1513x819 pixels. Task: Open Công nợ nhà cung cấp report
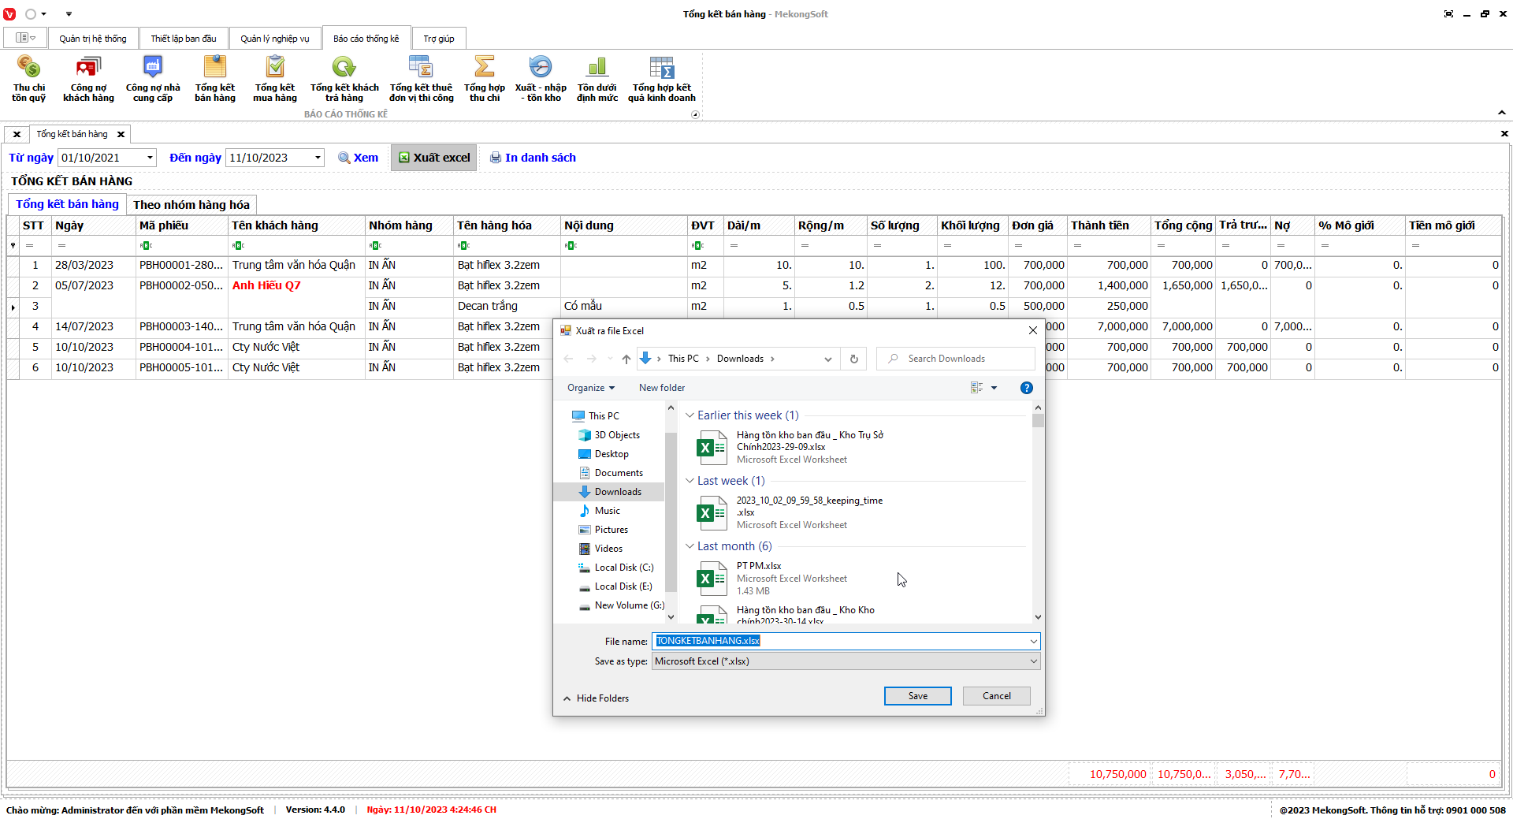click(153, 79)
